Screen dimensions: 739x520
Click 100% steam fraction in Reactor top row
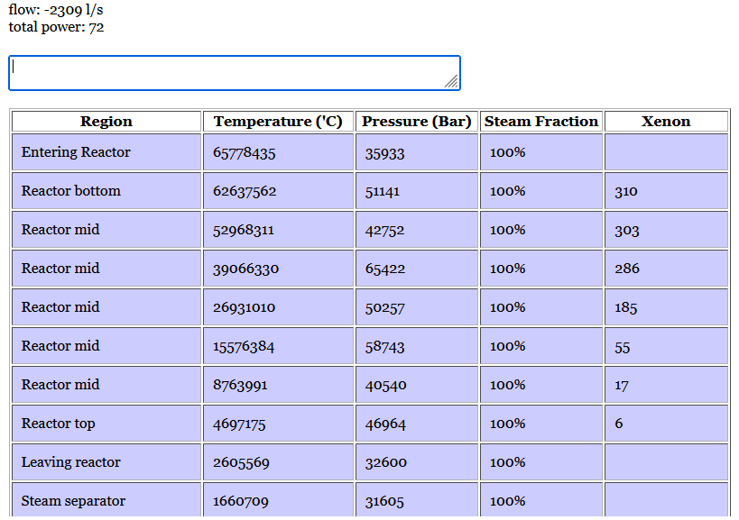508,423
